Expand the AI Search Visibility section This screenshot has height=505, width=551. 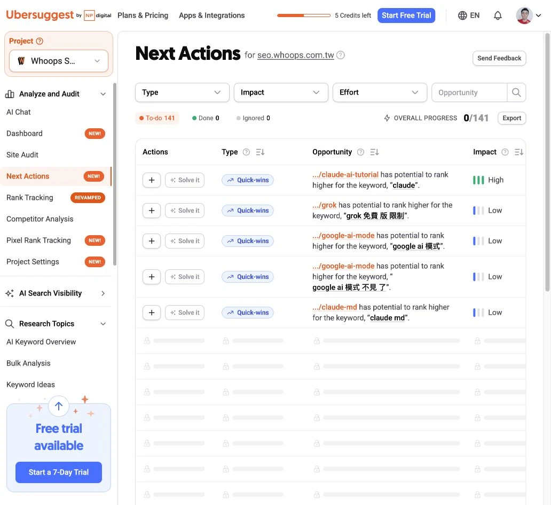pyautogui.click(x=103, y=293)
